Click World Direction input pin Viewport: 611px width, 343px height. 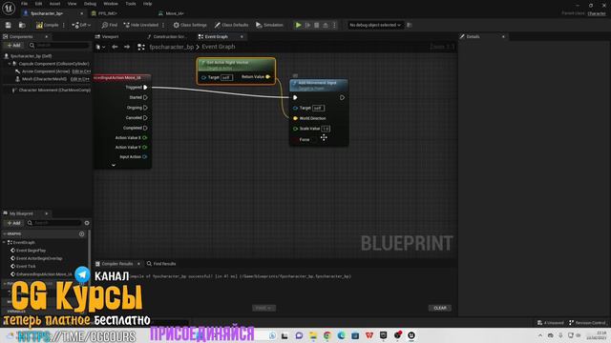click(x=295, y=118)
